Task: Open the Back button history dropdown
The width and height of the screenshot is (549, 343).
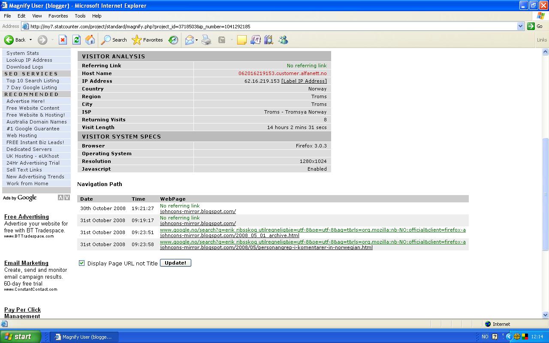Action: 30,40
